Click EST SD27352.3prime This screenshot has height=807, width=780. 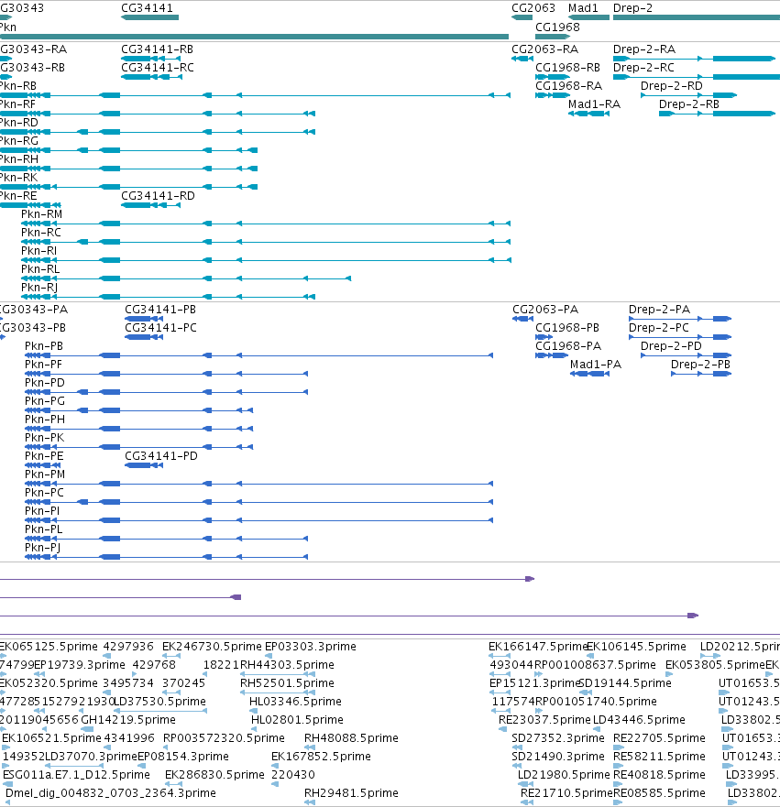point(558,738)
